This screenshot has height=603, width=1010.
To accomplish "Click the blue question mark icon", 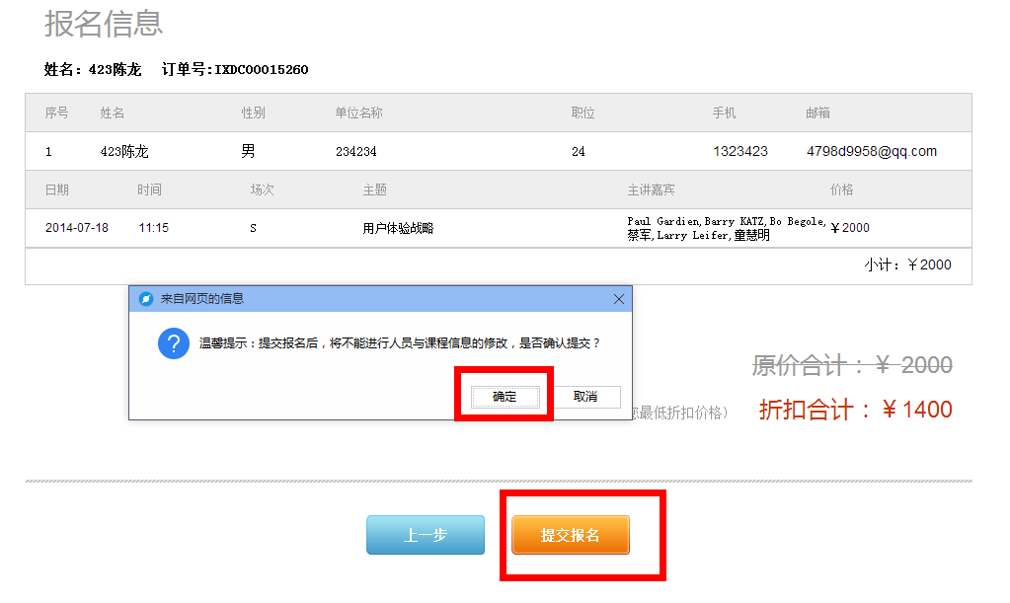I will coord(174,344).
